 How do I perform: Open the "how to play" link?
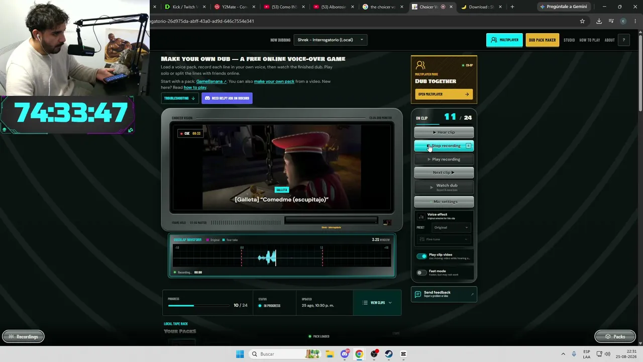(195, 87)
